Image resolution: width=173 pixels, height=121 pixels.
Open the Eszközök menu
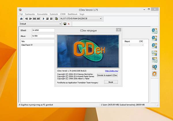point(54,14)
